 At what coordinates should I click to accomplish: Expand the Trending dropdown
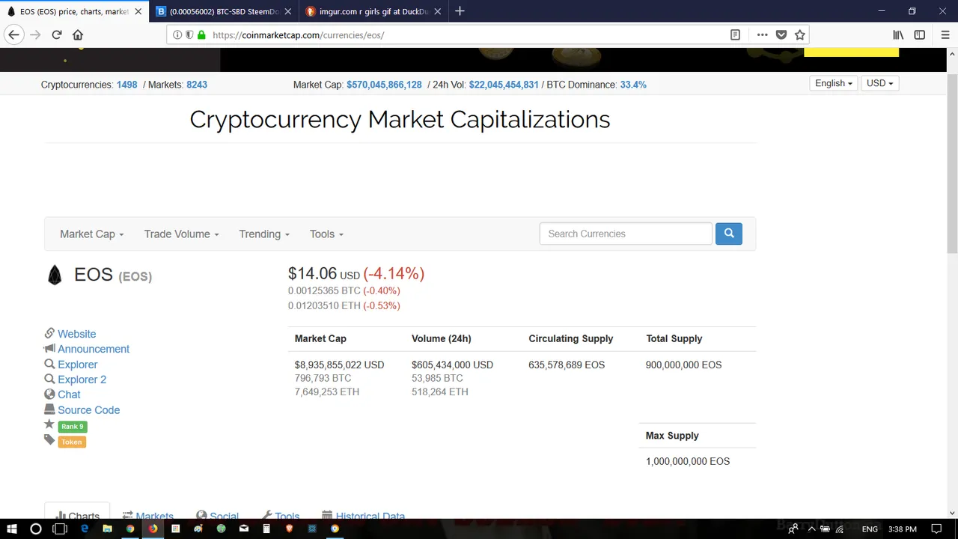pos(264,234)
